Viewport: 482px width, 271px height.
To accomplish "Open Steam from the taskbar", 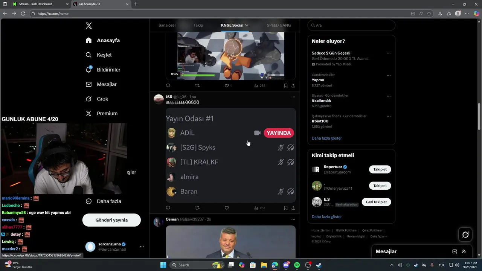I will (x=319, y=265).
